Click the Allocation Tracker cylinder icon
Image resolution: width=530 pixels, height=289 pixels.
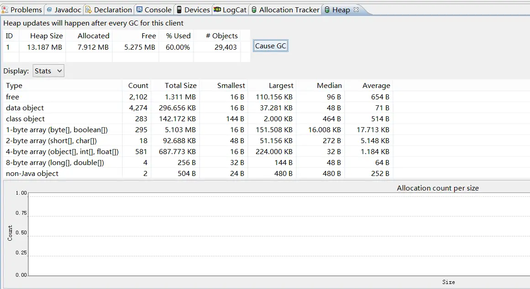[x=254, y=10]
